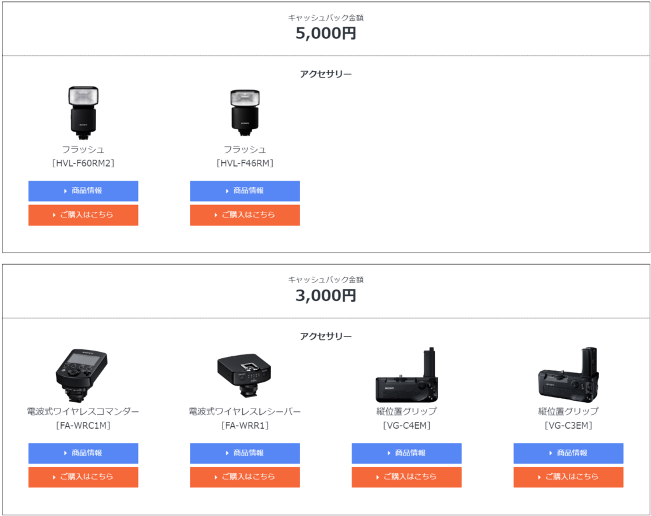Click キャッシュバック金額 label above 3,000円
This screenshot has height=516, width=651.
(326, 279)
